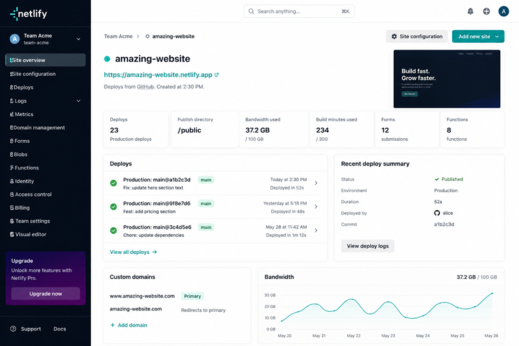Click the Functions 8 stat card
Viewport: 519px width, 346px height.
(x=472, y=129)
